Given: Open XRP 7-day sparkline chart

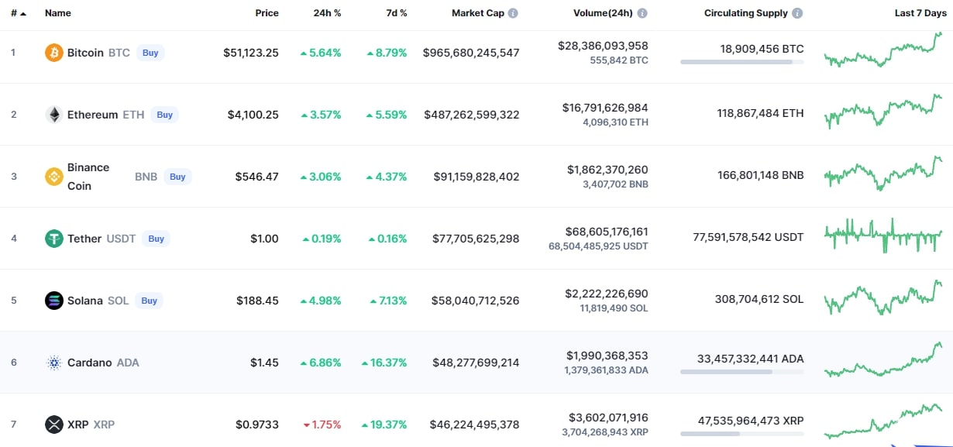Looking at the screenshot, I should 883,421.
